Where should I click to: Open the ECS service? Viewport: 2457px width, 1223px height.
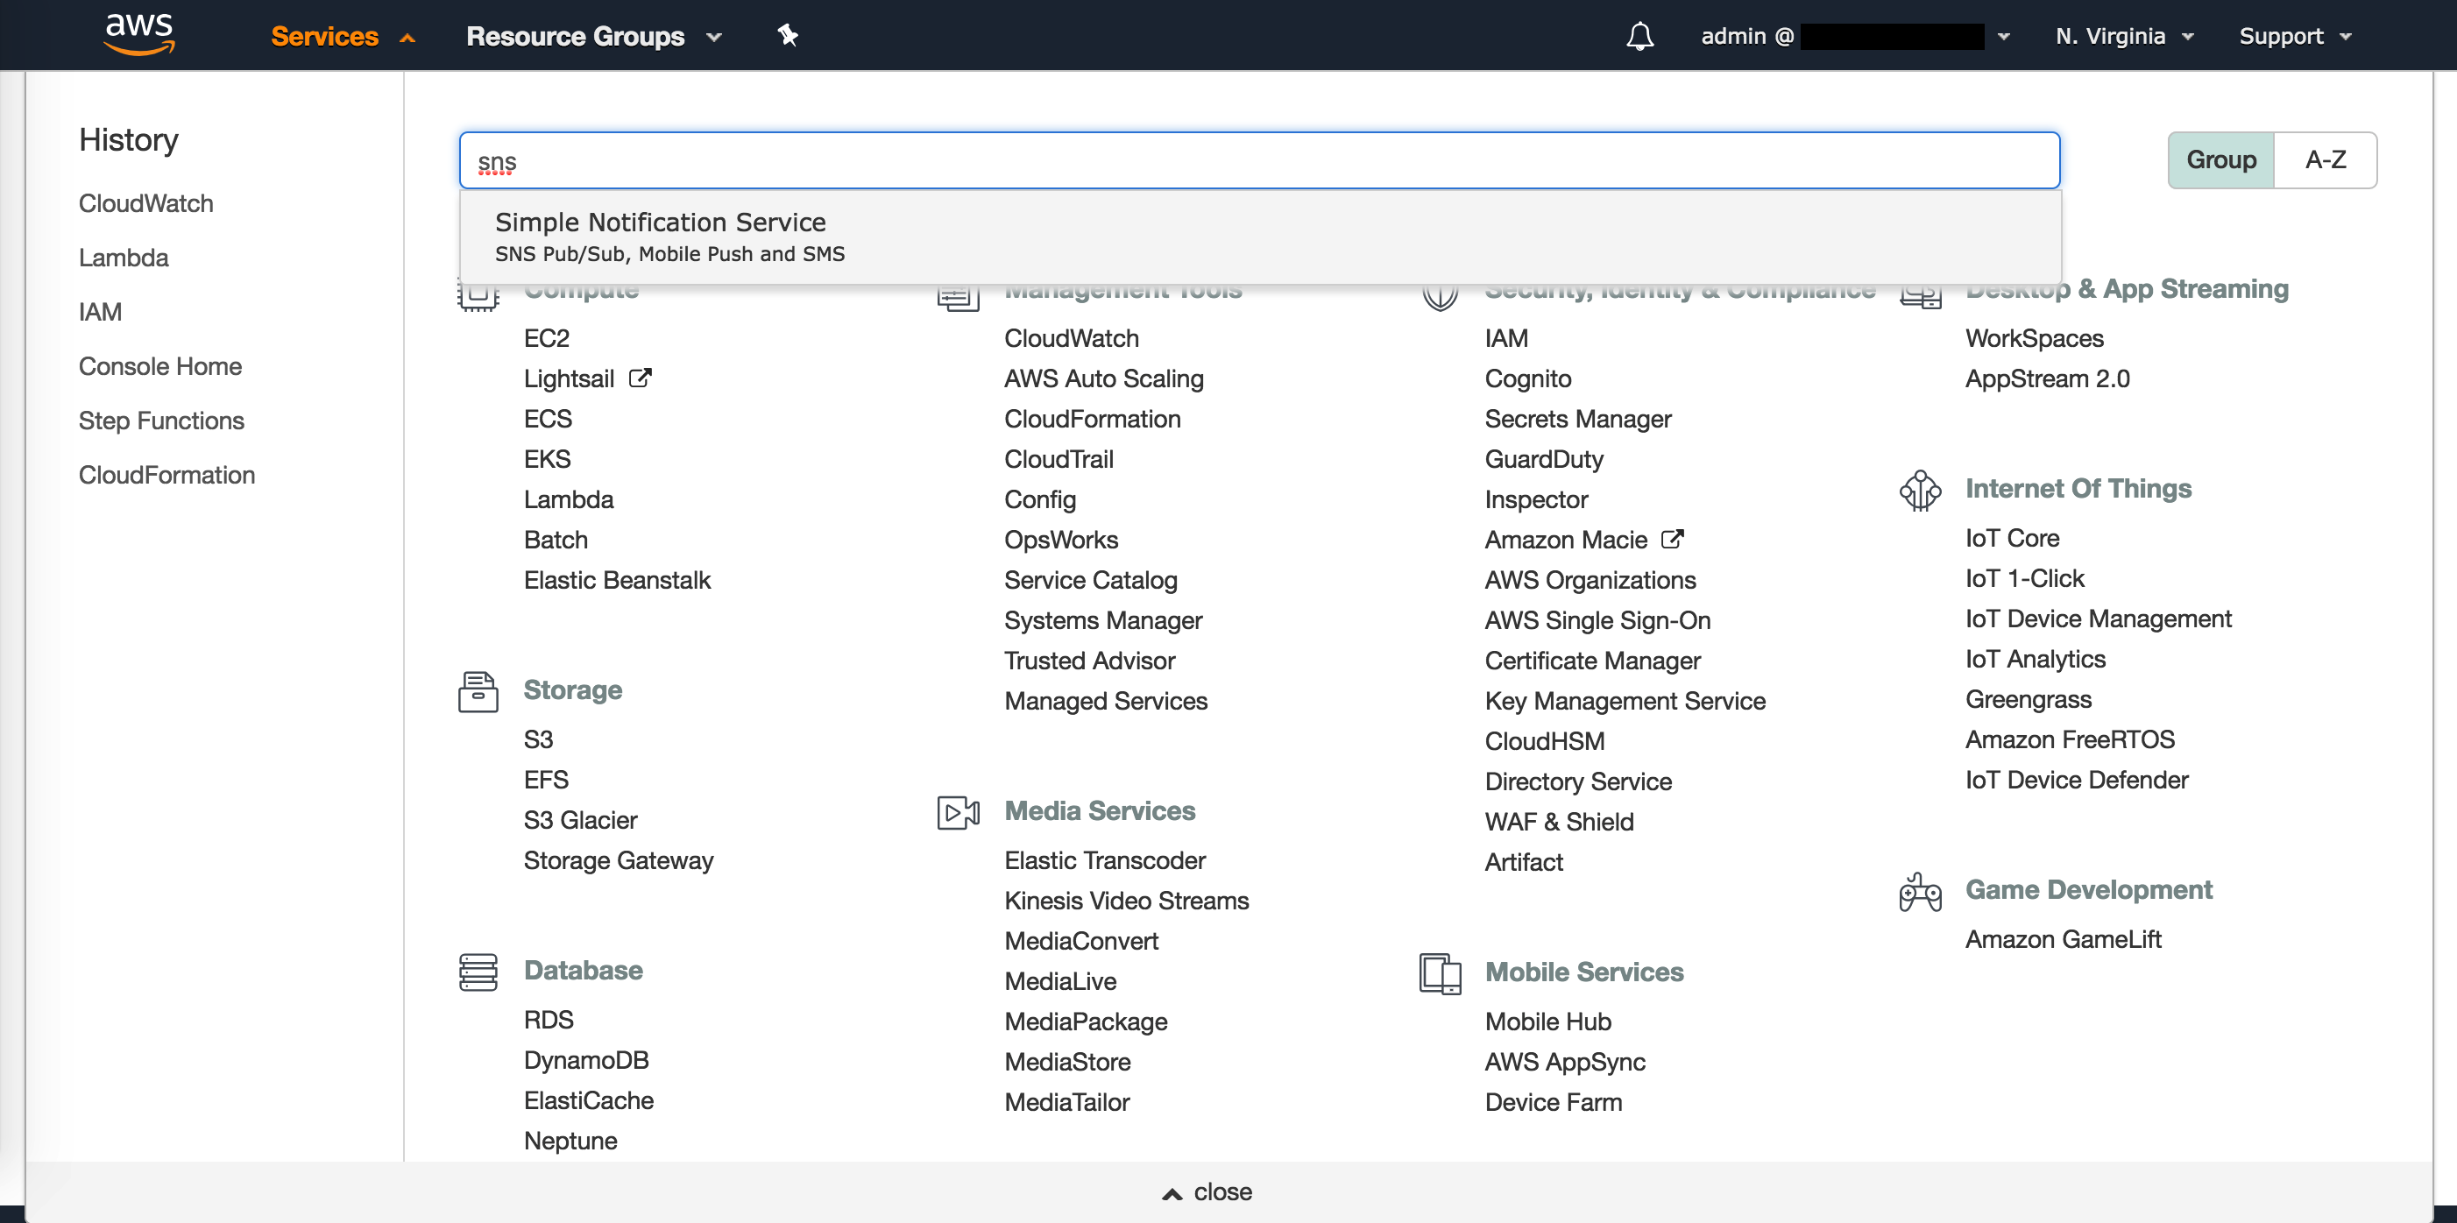point(548,419)
